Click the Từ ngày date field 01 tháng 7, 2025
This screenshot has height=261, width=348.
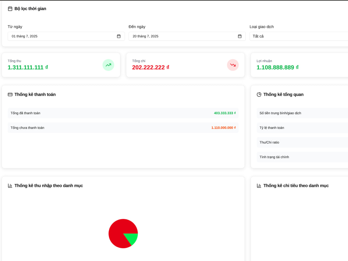coord(66,36)
